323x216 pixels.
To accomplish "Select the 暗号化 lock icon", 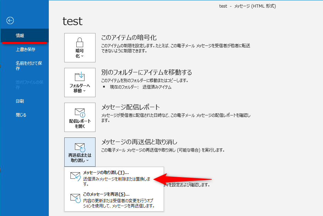I will 80,42.
